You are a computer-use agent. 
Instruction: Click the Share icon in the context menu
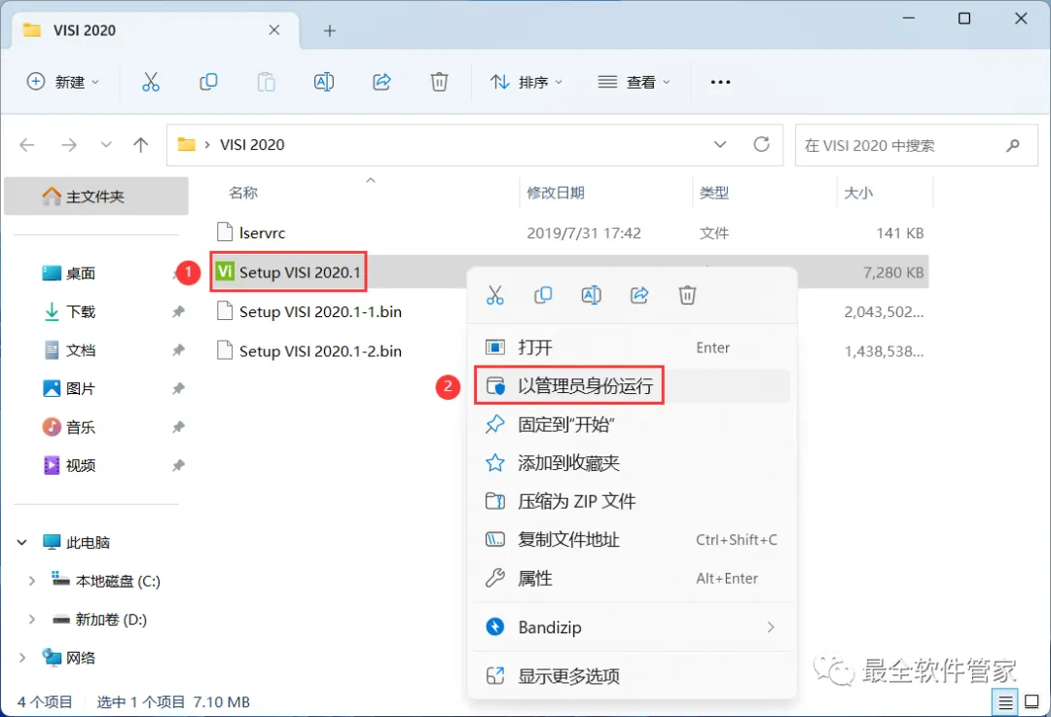639,295
